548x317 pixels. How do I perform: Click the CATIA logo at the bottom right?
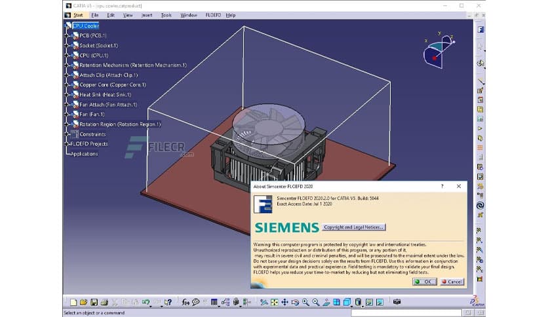click(477, 301)
